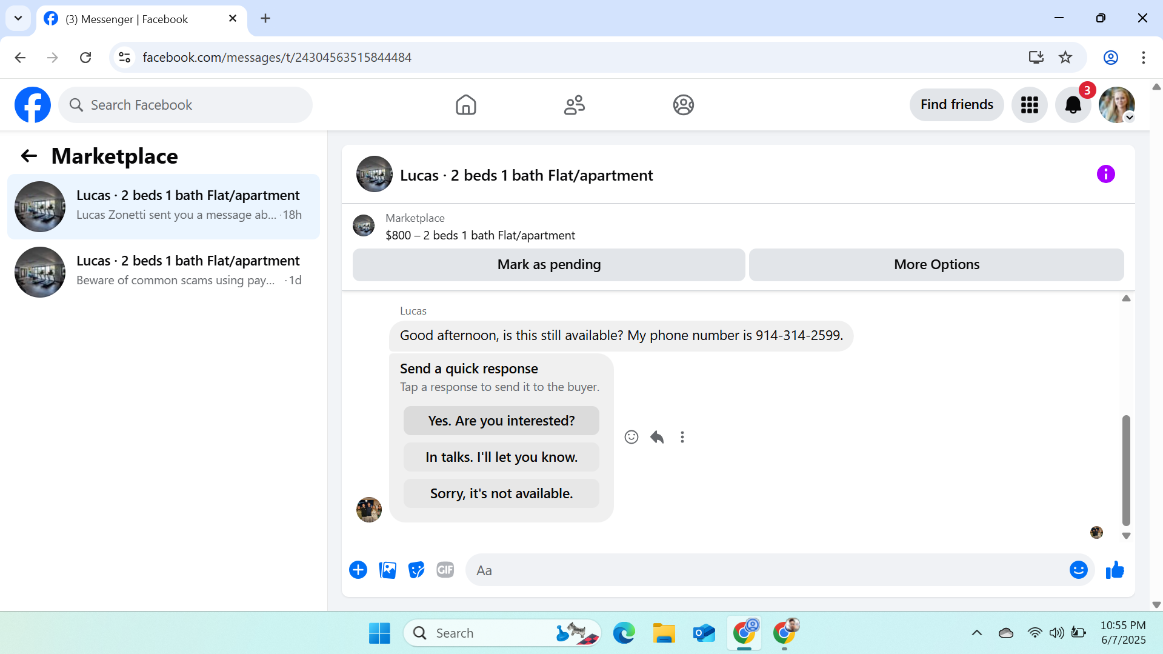1163x654 pixels.
Task: Click the chat vertical scrollbar thumb
Action: 1126,470
